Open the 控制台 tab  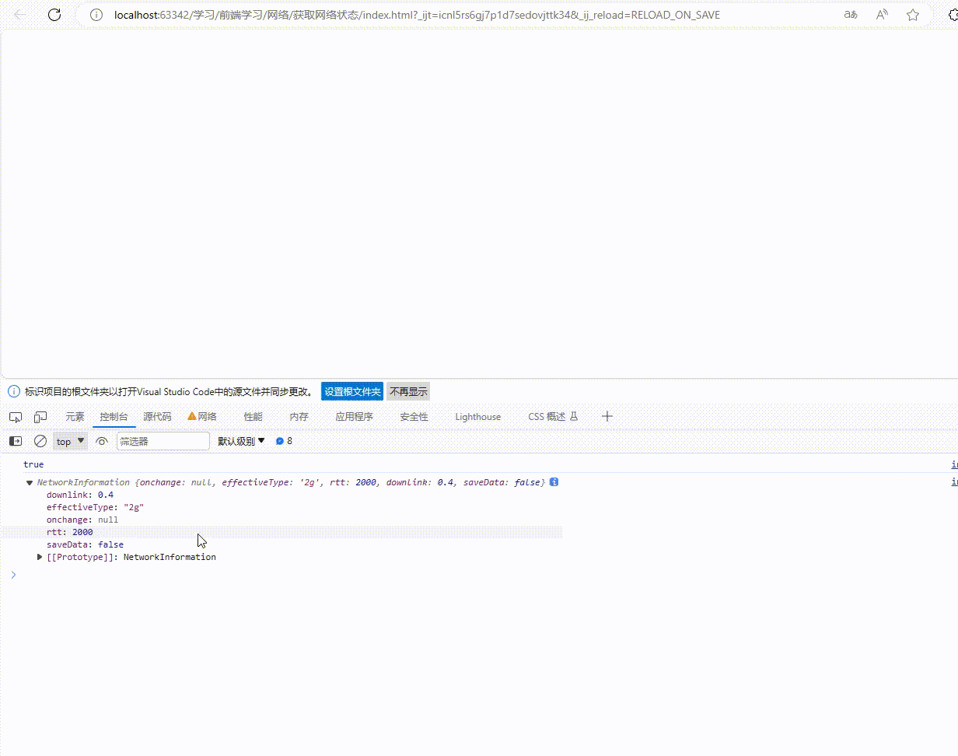[x=114, y=417]
